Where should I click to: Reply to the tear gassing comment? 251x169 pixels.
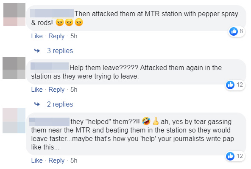[x=56, y=161]
